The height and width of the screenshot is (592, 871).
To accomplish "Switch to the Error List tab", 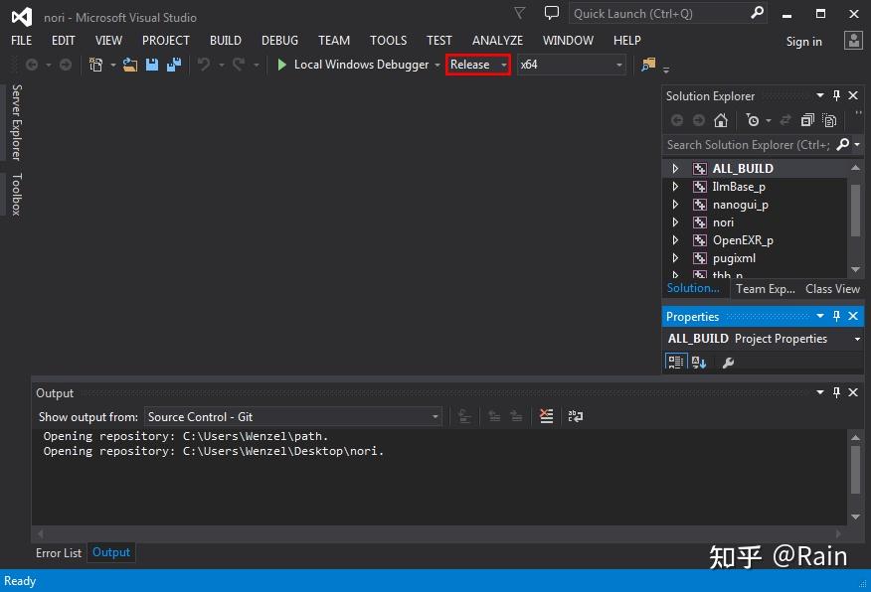I will pyautogui.click(x=59, y=552).
